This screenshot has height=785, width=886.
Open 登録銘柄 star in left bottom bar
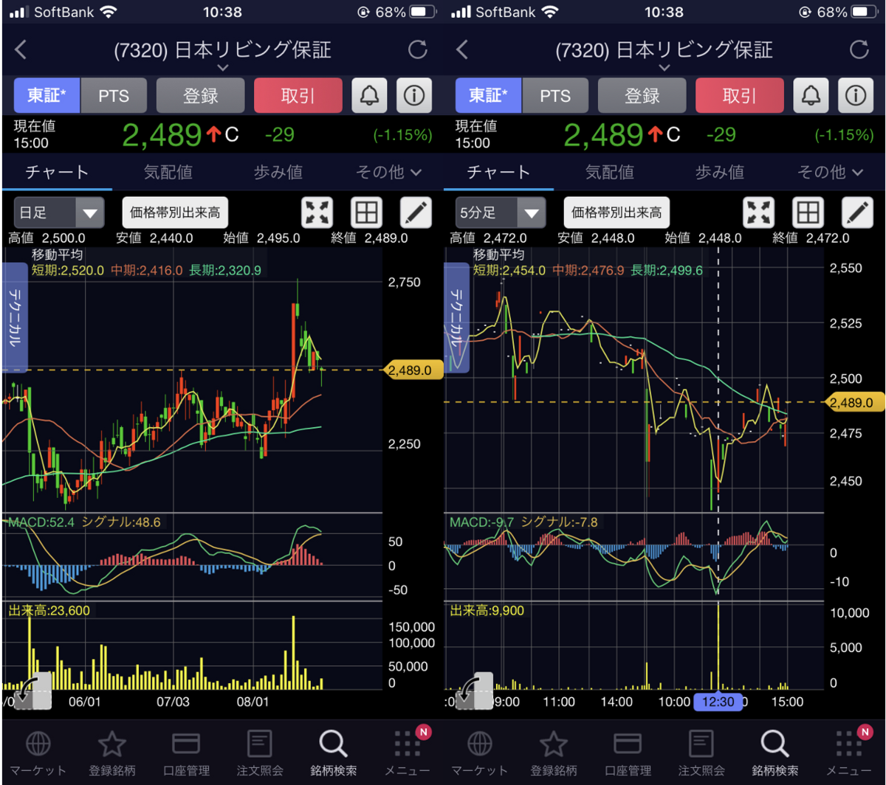tap(112, 753)
